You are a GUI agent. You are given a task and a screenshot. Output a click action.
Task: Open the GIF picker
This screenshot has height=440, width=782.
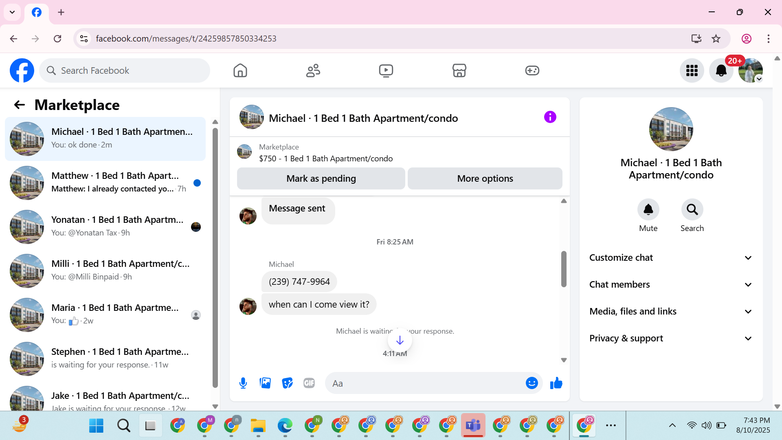[x=309, y=383]
